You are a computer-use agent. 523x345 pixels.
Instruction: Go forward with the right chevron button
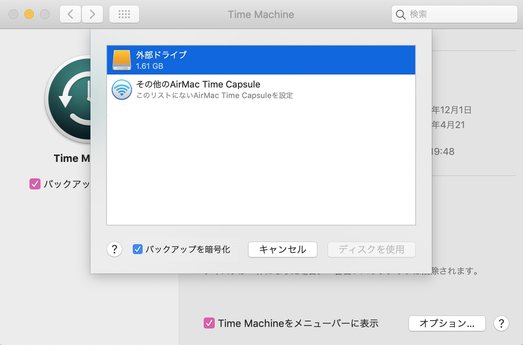coord(92,15)
